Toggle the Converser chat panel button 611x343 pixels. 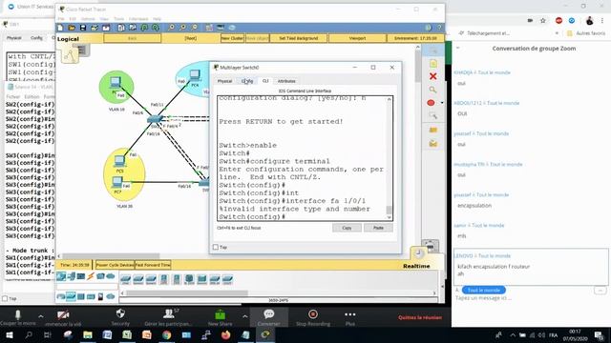268,317
